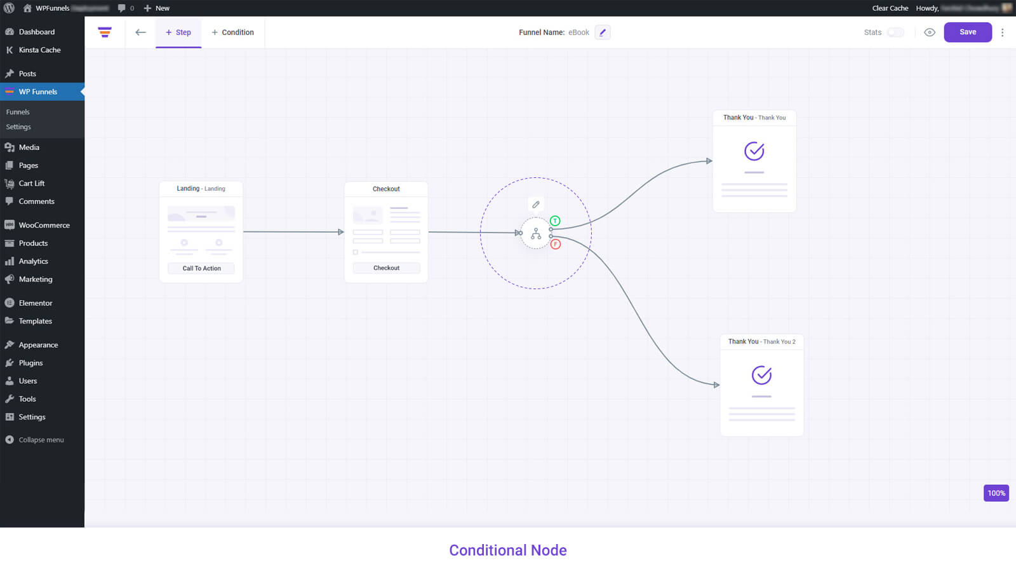Open Media library in sidebar
Viewport: 1016px width, 572px height.
[42, 147]
